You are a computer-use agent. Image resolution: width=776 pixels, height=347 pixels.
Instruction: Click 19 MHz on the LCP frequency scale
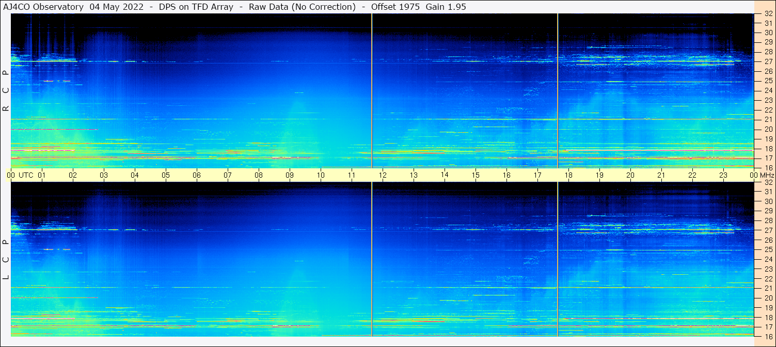coord(768,308)
